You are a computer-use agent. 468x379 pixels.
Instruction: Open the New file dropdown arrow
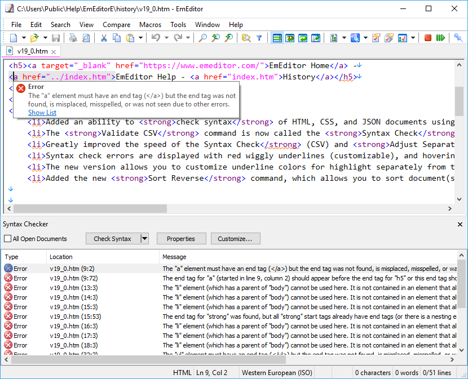[x=24, y=38]
